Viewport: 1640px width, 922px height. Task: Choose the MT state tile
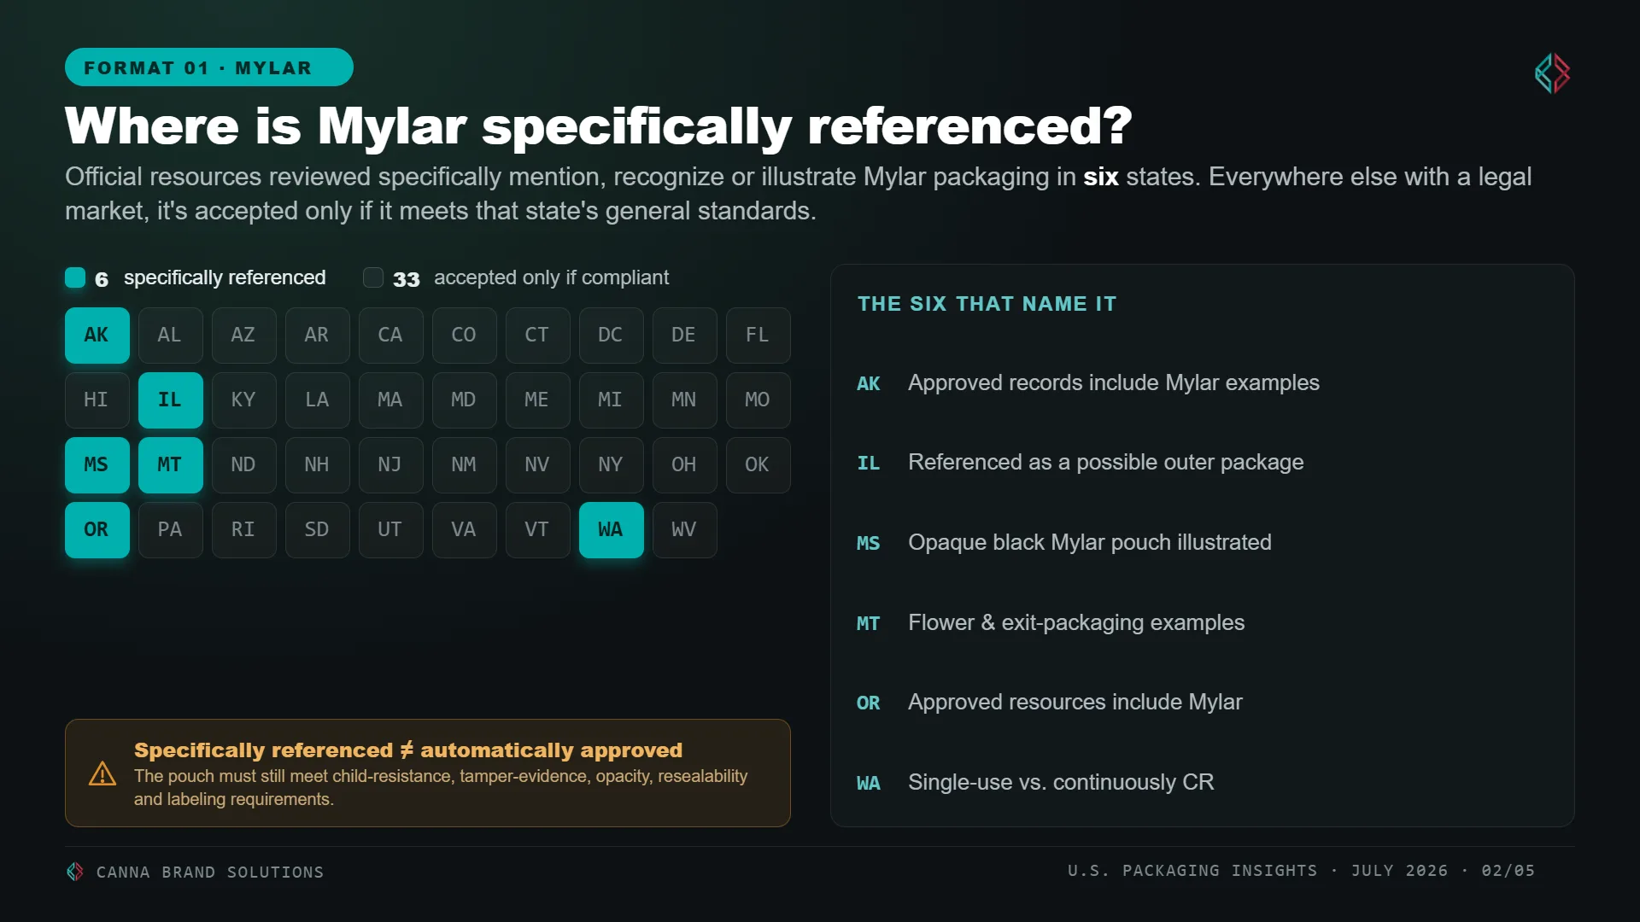click(171, 465)
